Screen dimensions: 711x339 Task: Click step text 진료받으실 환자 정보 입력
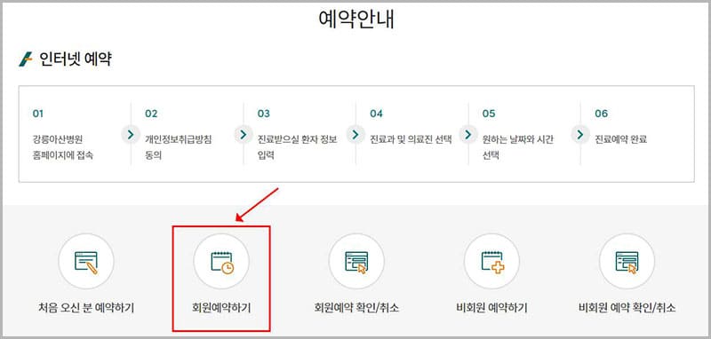(x=297, y=147)
